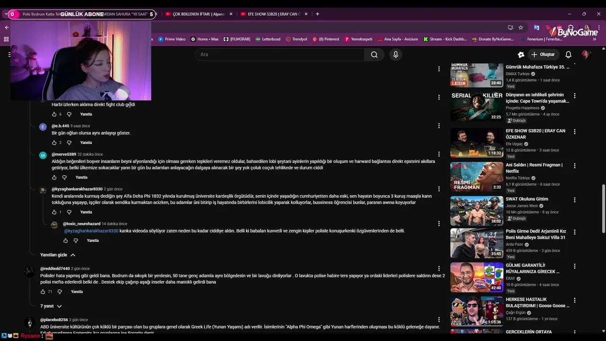Go back with the browser back arrow
The height and width of the screenshot is (341, 606).
pyautogui.click(x=7, y=27)
